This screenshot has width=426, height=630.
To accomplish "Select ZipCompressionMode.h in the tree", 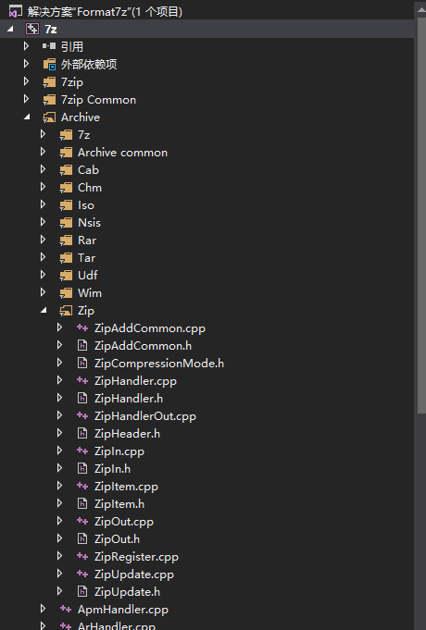I will tap(159, 364).
